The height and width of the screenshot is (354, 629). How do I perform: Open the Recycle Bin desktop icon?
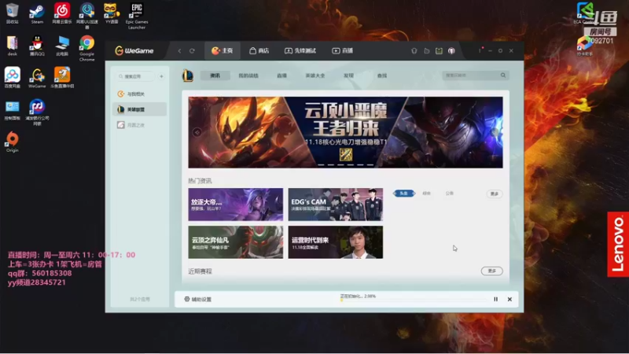coord(12,13)
